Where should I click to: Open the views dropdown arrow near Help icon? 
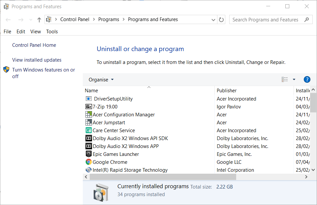click(294, 79)
